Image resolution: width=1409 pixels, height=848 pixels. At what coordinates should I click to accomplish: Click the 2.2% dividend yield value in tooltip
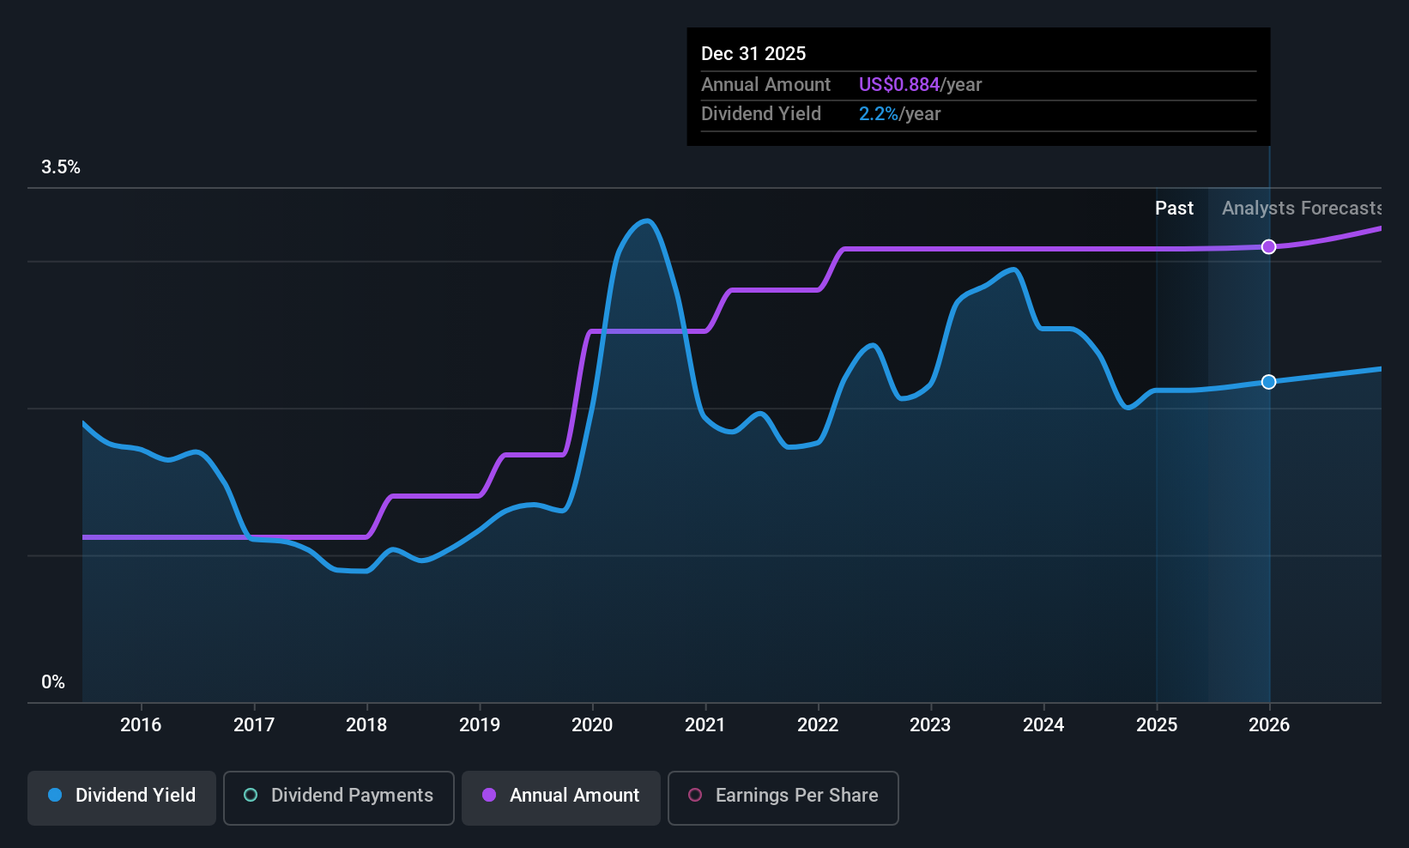tap(879, 114)
